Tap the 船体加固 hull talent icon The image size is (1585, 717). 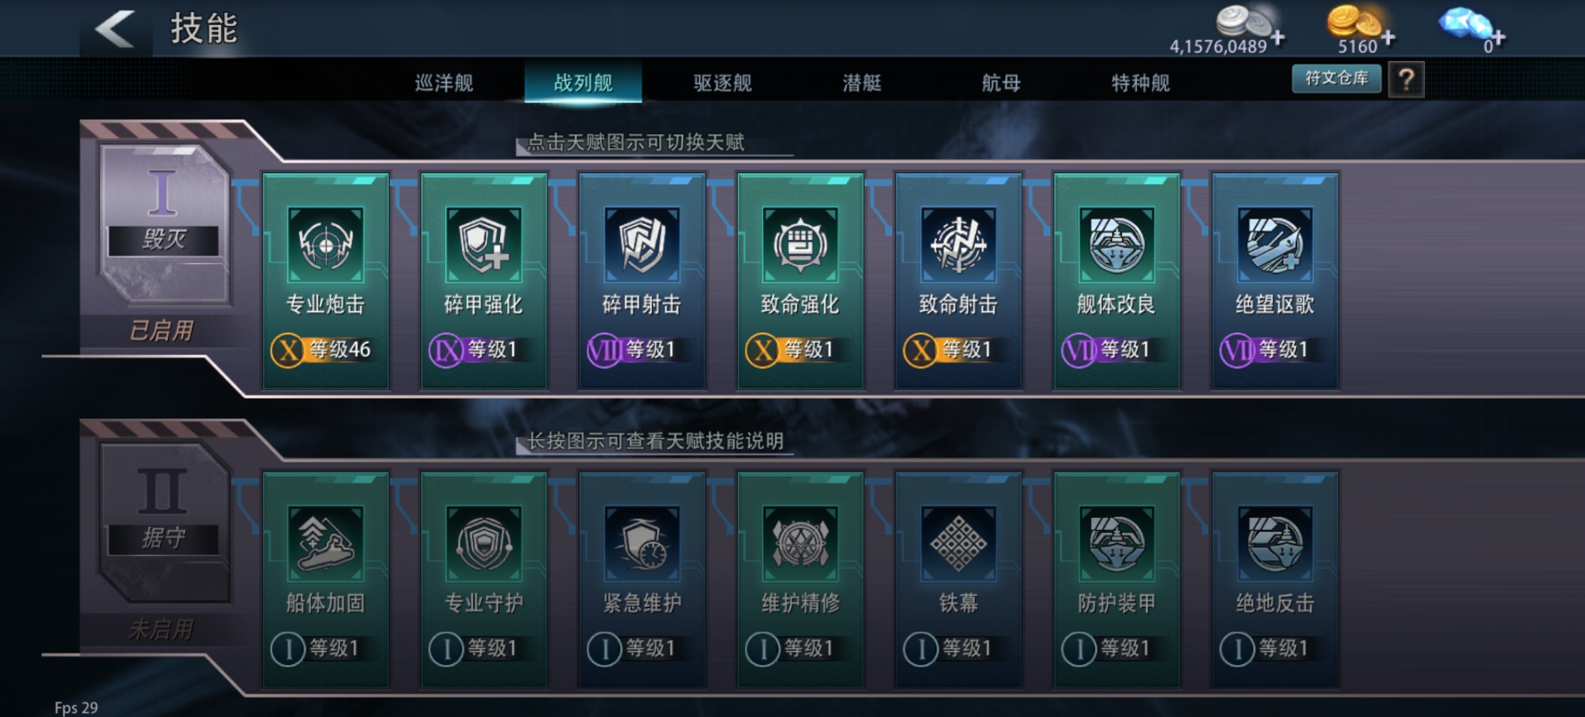tap(325, 543)
